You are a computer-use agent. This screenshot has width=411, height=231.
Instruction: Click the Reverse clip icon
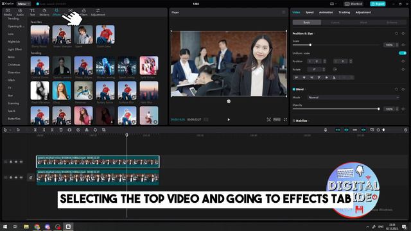coord(78,130)
